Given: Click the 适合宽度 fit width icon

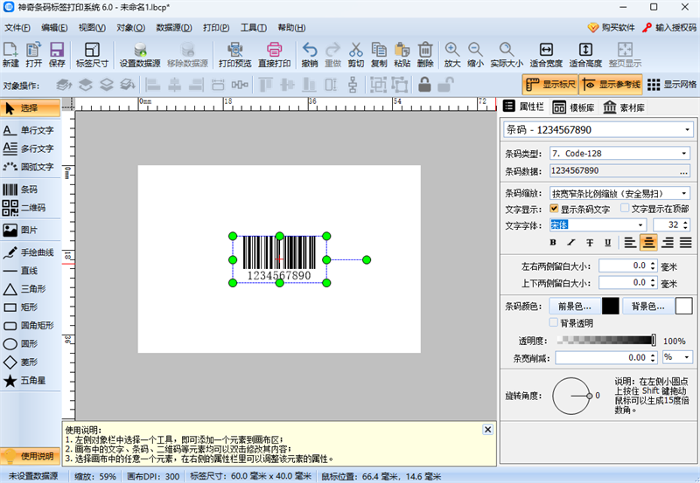Looking at the screenshot, I should 545,54.
